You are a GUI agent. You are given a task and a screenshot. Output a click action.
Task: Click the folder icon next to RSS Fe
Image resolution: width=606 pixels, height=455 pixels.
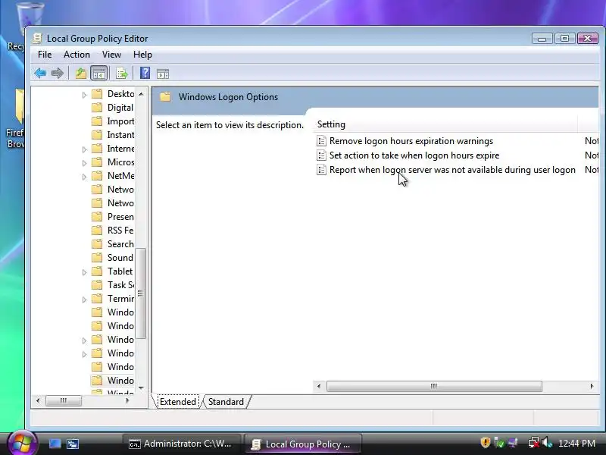coord(97,231)
